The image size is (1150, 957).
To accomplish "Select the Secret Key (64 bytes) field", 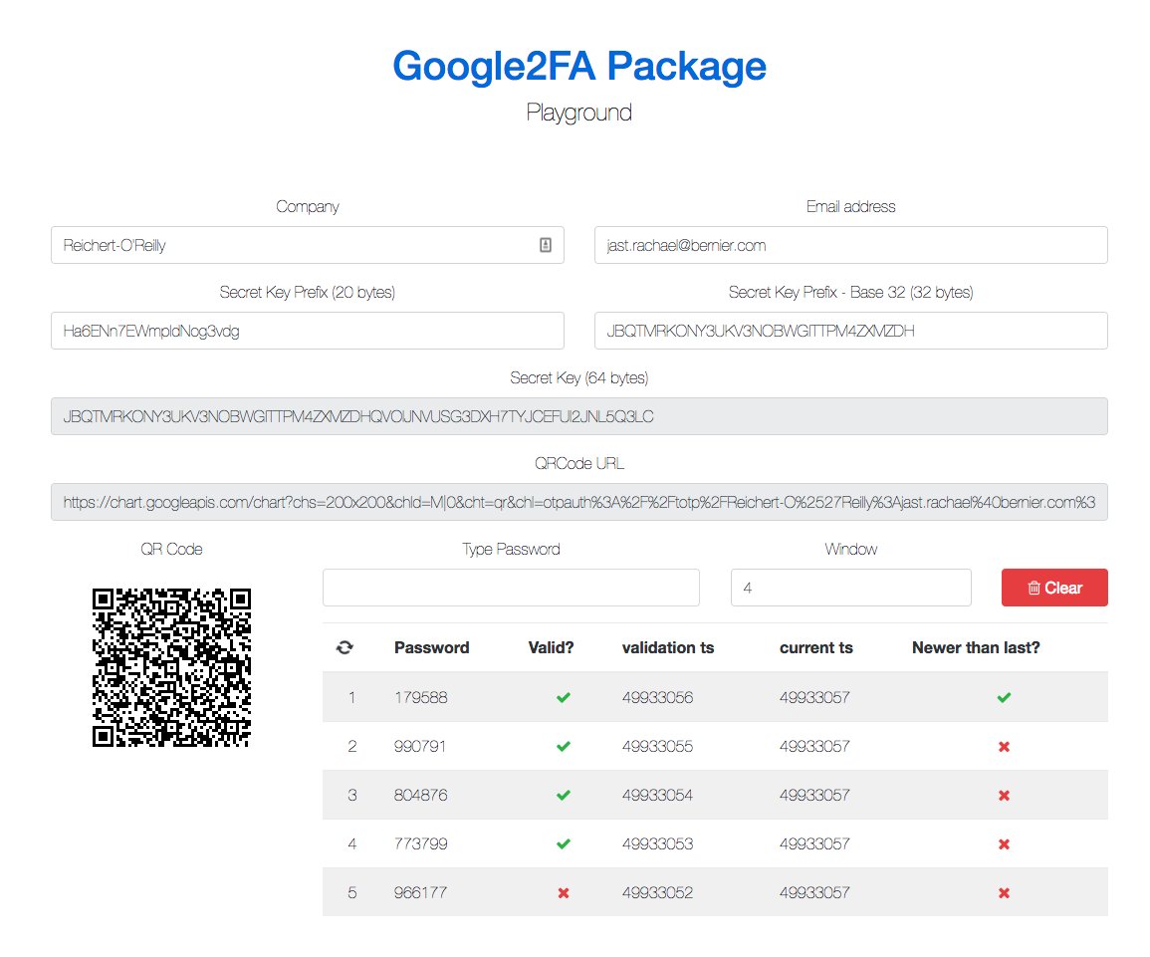I will point(578,416).
